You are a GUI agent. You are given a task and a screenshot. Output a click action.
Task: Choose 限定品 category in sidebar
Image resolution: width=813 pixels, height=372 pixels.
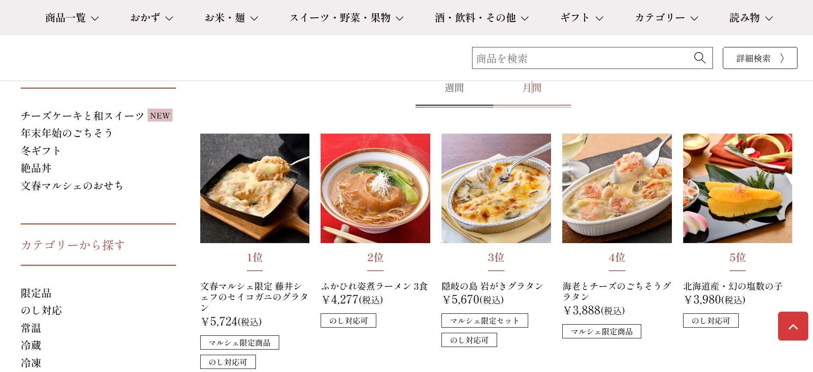36,293
